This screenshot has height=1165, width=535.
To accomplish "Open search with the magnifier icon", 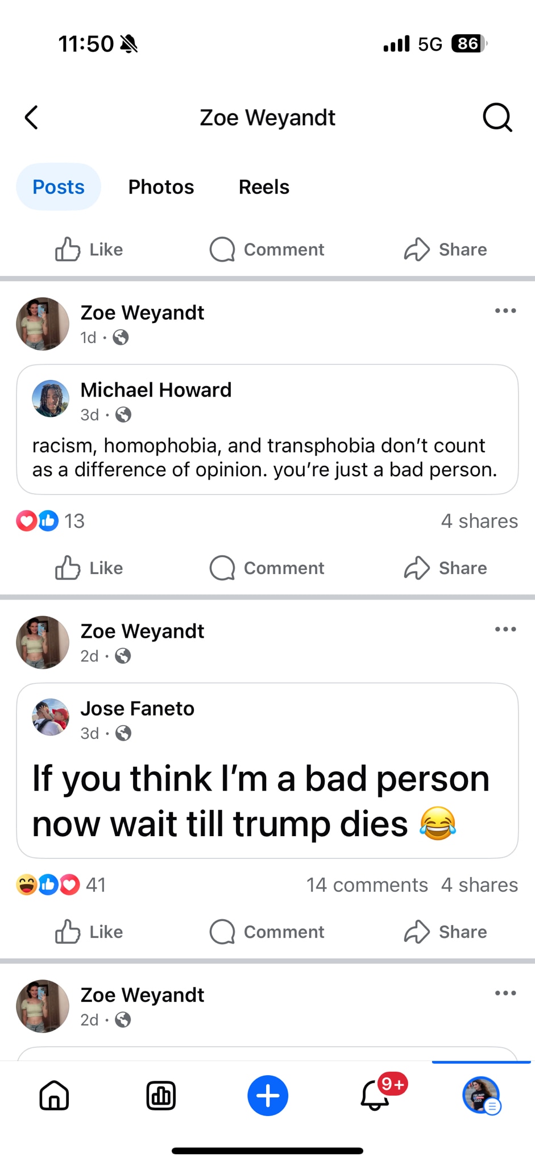I will point(497,118).
